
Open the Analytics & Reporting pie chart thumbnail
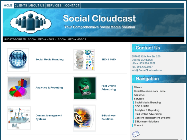pos(19,88)
